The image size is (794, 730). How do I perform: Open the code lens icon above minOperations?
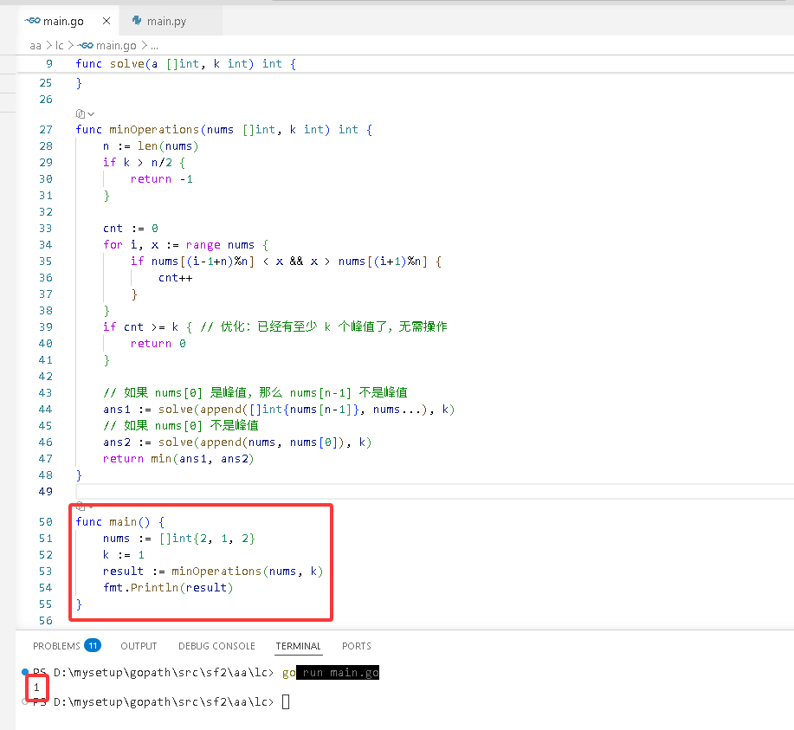pyautogui.click(x=80, y=114)
